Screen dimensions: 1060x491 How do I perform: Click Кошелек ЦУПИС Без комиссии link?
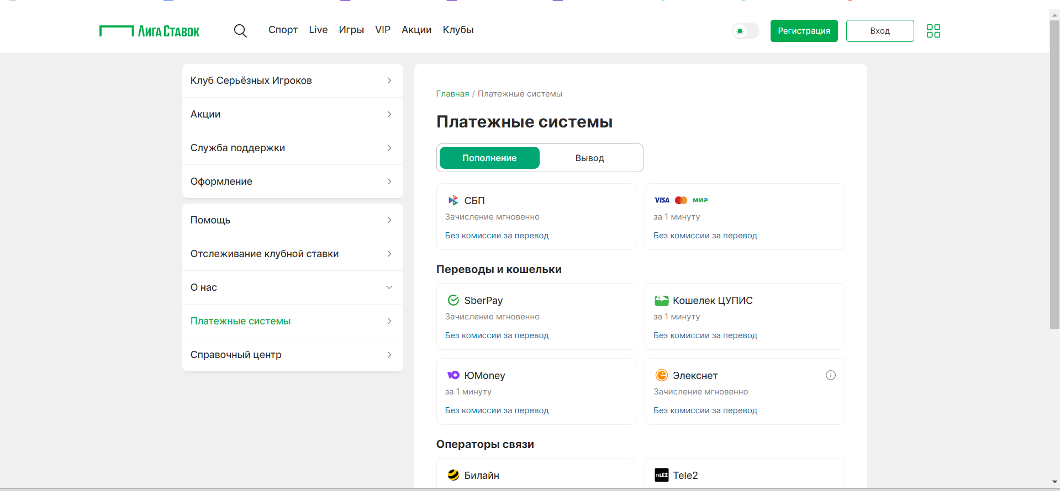pos(705,335)
